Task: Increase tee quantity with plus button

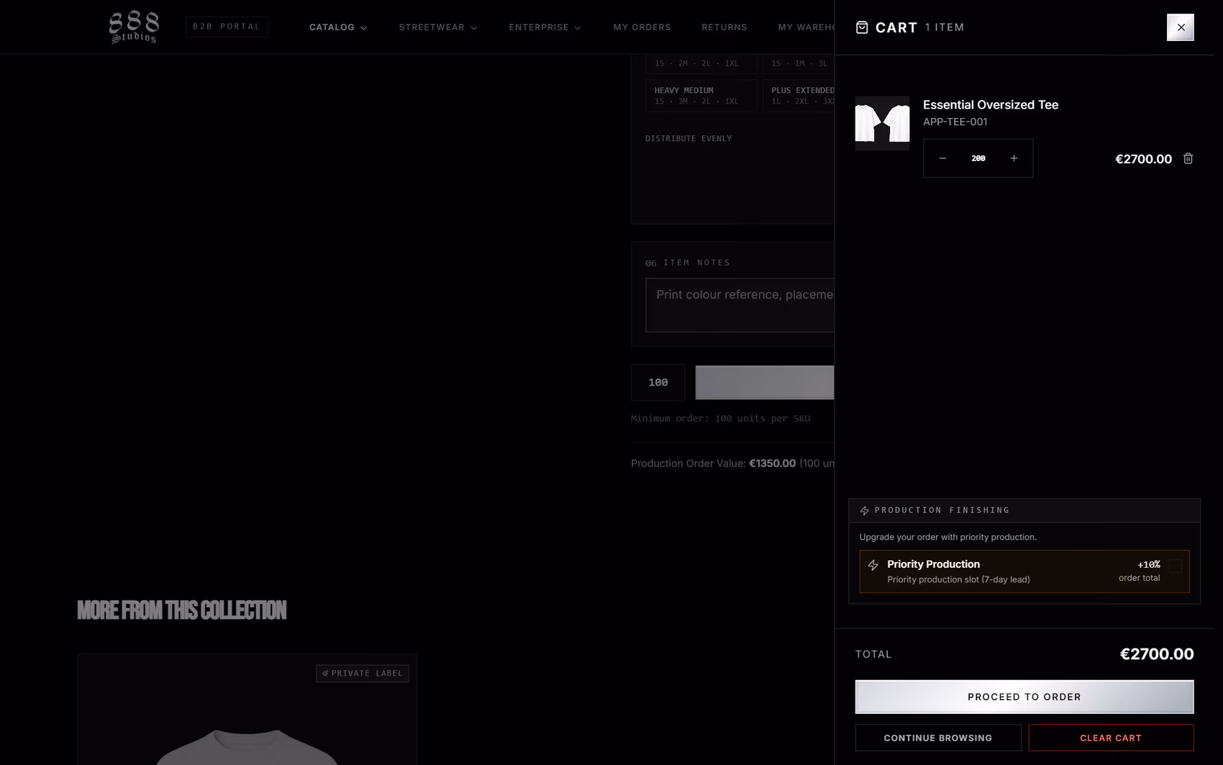Action: 1014,158
